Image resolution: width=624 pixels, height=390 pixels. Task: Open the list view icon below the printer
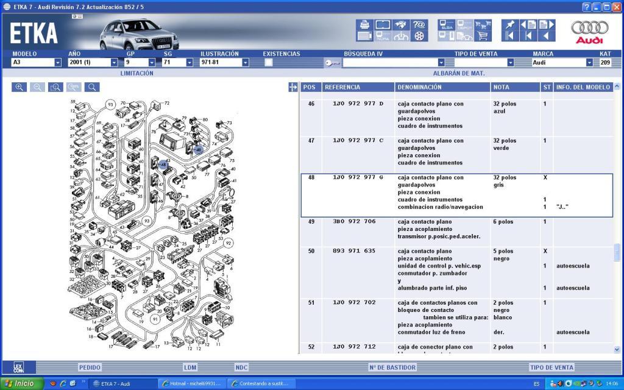[364, 36]
